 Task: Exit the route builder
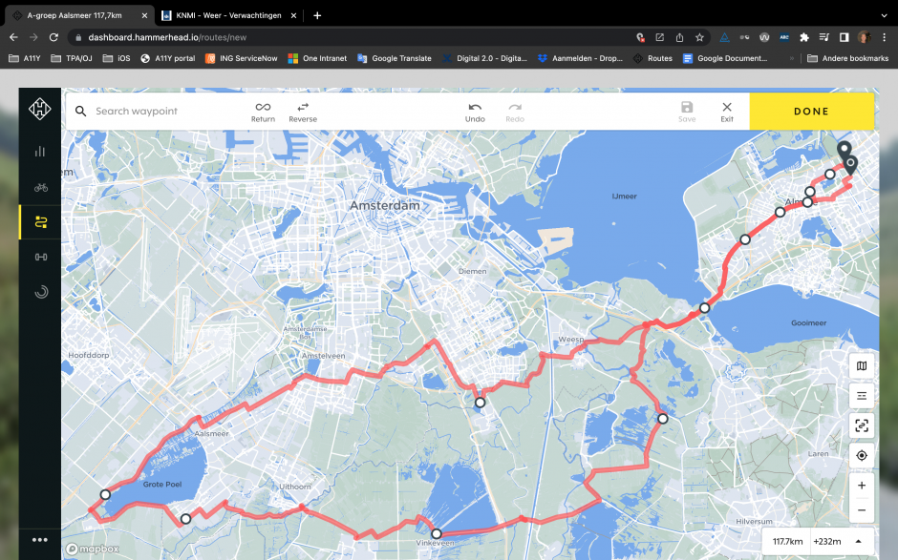(727, 111)
